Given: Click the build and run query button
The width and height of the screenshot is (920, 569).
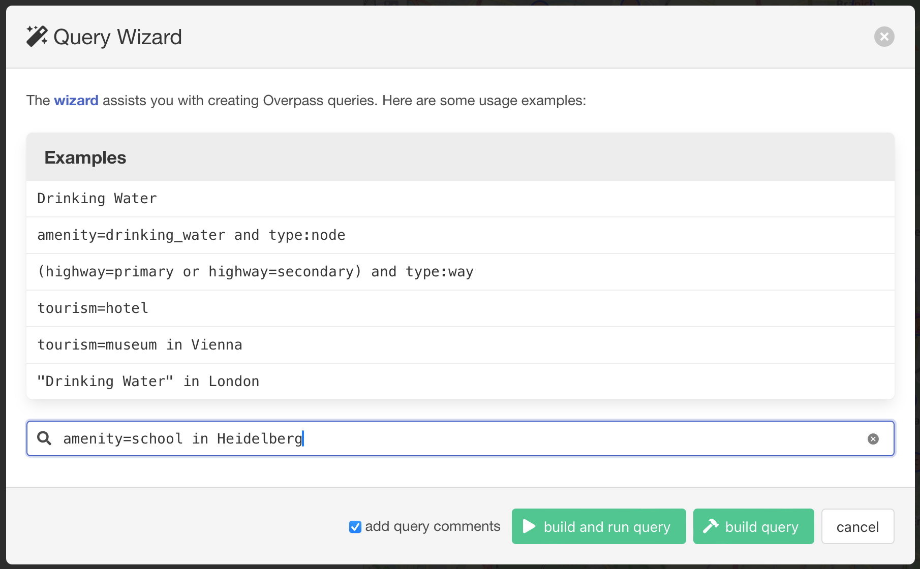Looking at the screenshot, I should (598, 526).
